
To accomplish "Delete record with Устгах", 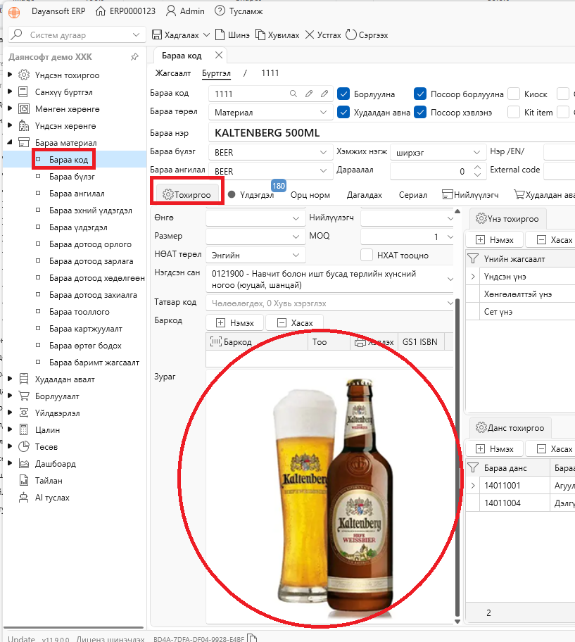I will [323, 34].
